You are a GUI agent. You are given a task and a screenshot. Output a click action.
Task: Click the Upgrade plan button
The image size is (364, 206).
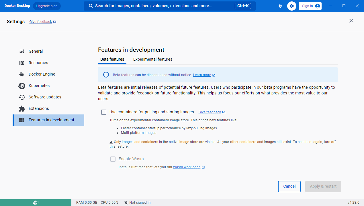pos(47,6)
